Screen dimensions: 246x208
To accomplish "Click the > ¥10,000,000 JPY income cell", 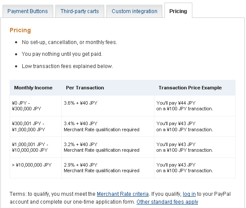I will (x=36, y=168).
